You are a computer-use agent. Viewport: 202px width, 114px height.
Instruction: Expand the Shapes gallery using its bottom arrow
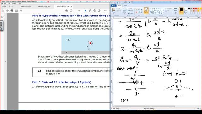tap(163, 13)
